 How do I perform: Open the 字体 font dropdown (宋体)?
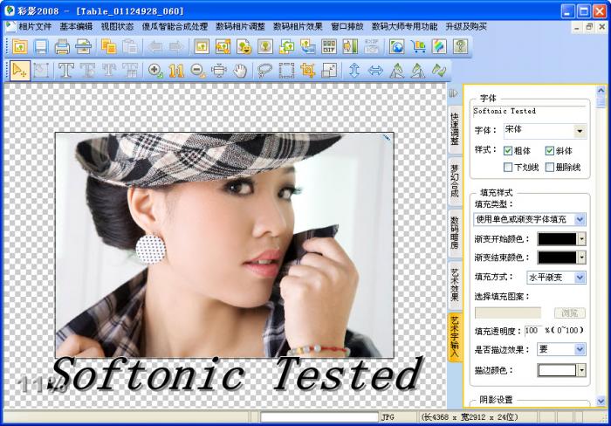[x=580, y=131]
